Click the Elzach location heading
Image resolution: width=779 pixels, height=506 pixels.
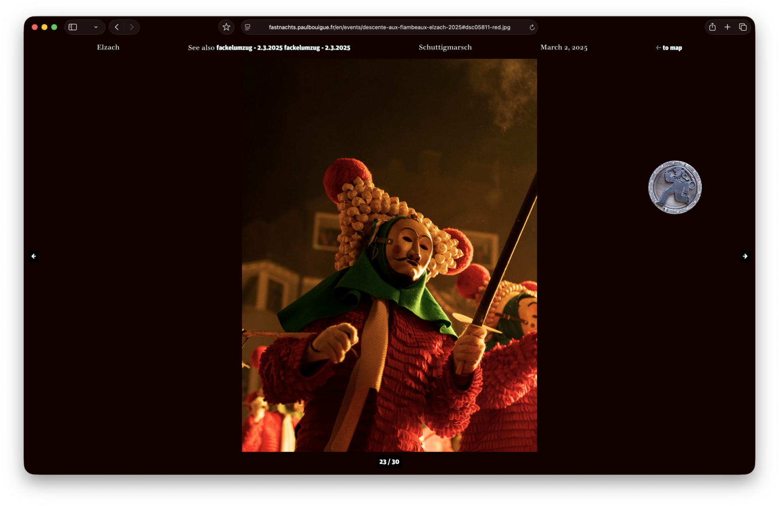pos(108,48)
